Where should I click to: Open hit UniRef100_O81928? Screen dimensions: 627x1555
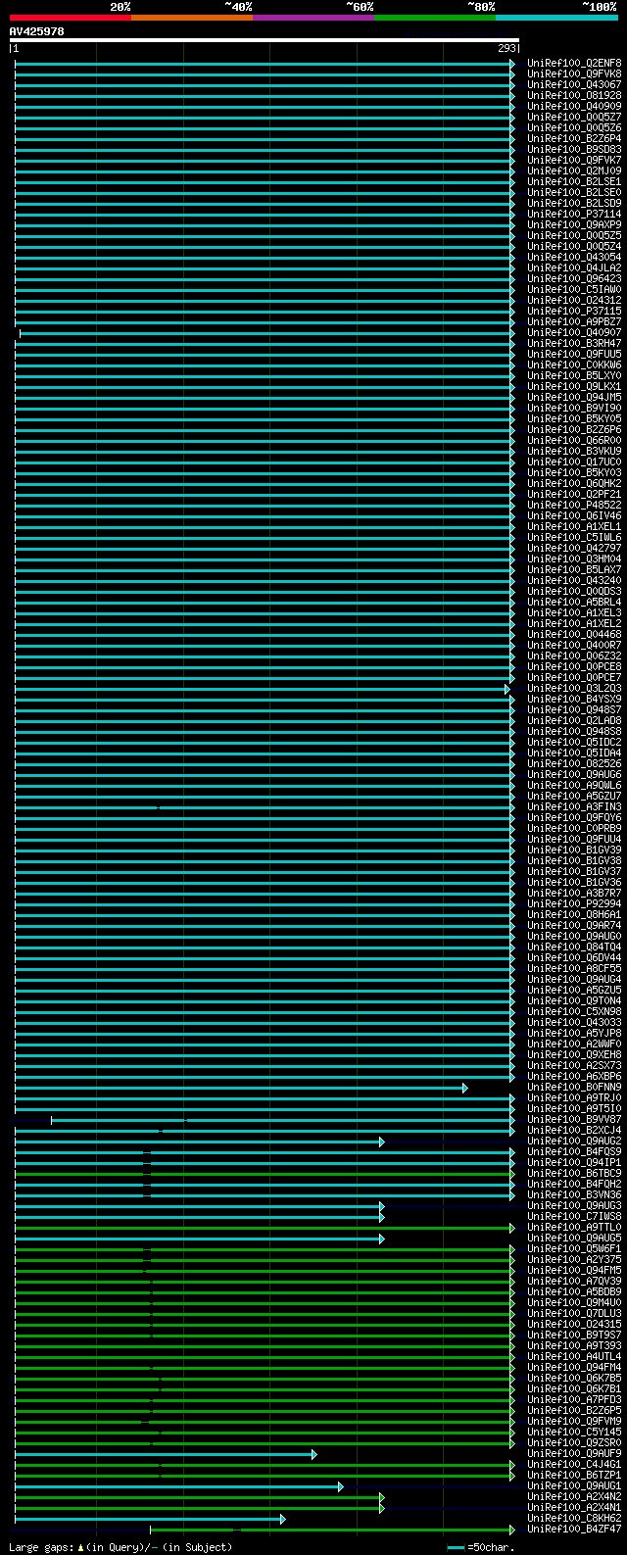click(x=574, y=96)
